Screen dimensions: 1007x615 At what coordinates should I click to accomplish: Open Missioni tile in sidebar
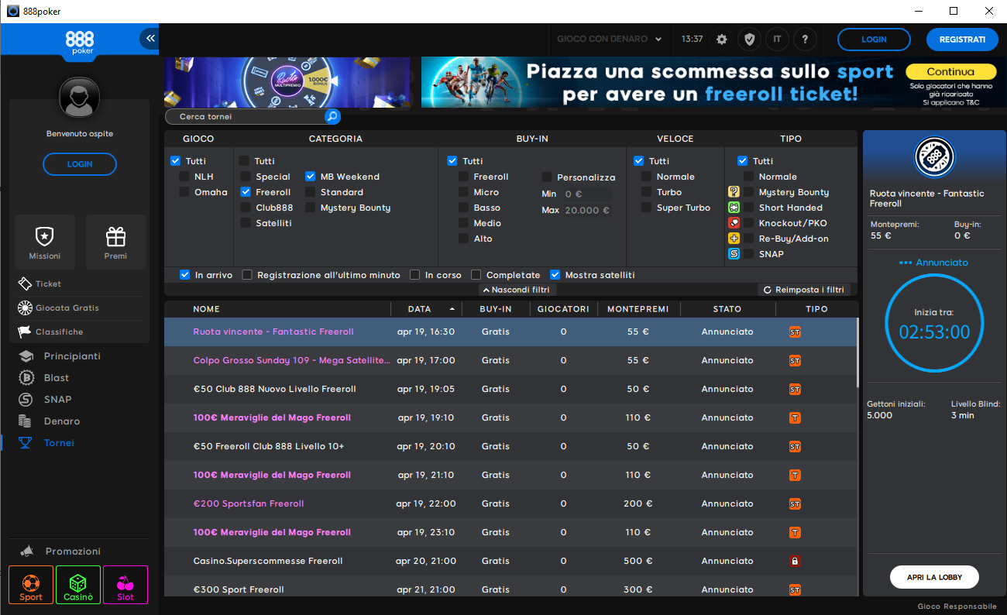45,242
